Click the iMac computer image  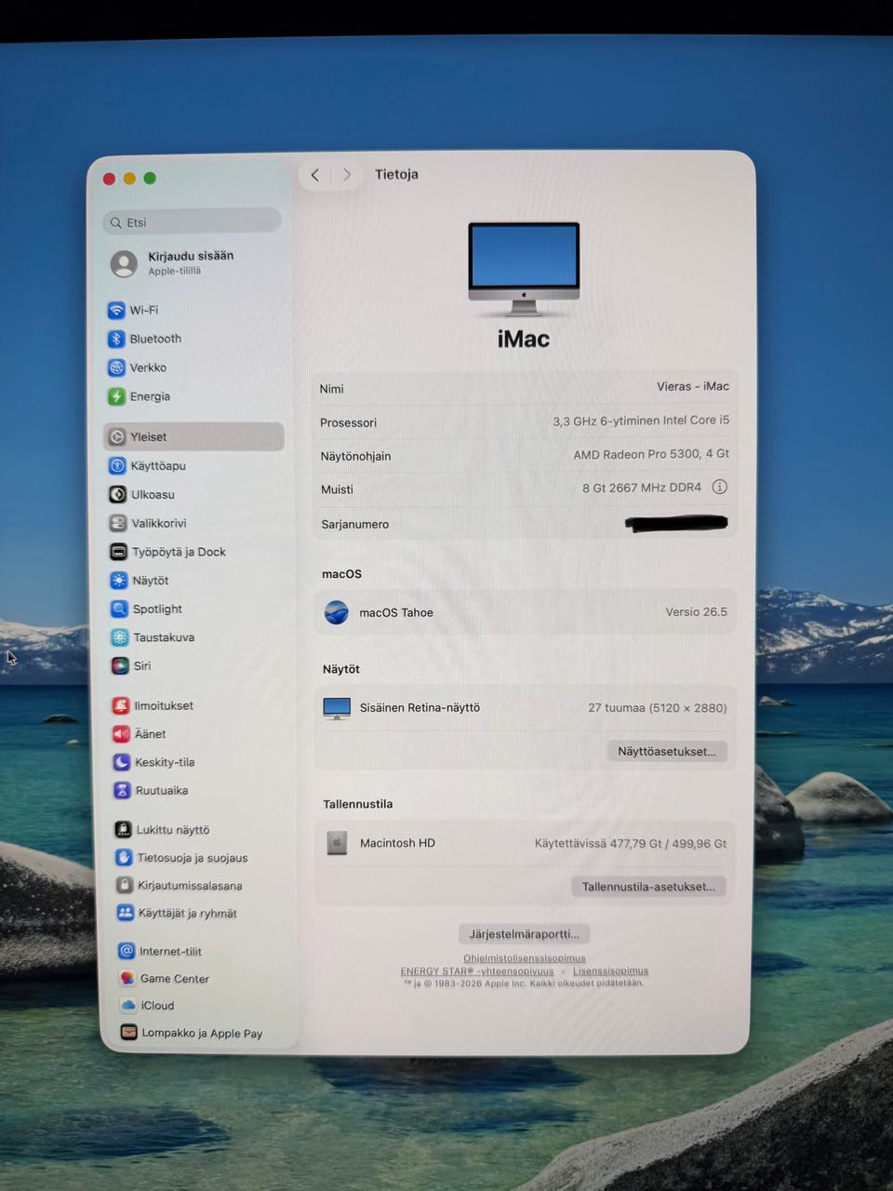coord(524,268)
